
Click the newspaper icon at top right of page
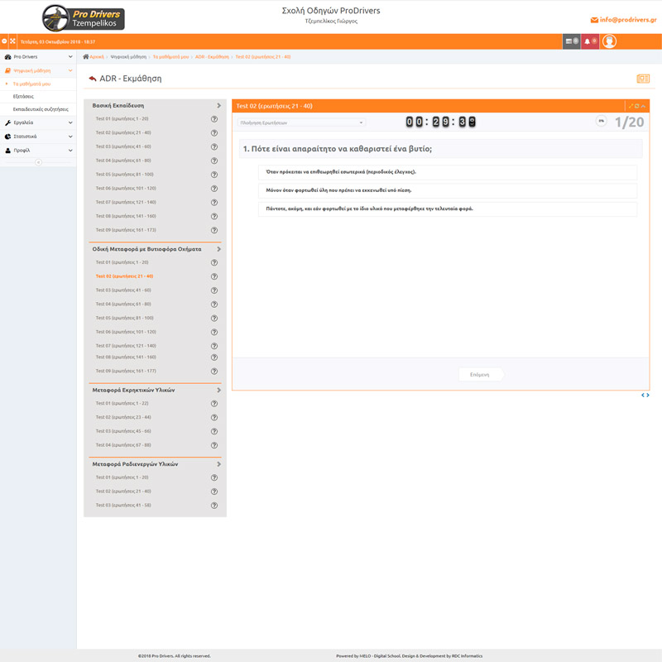click(642, 79)
